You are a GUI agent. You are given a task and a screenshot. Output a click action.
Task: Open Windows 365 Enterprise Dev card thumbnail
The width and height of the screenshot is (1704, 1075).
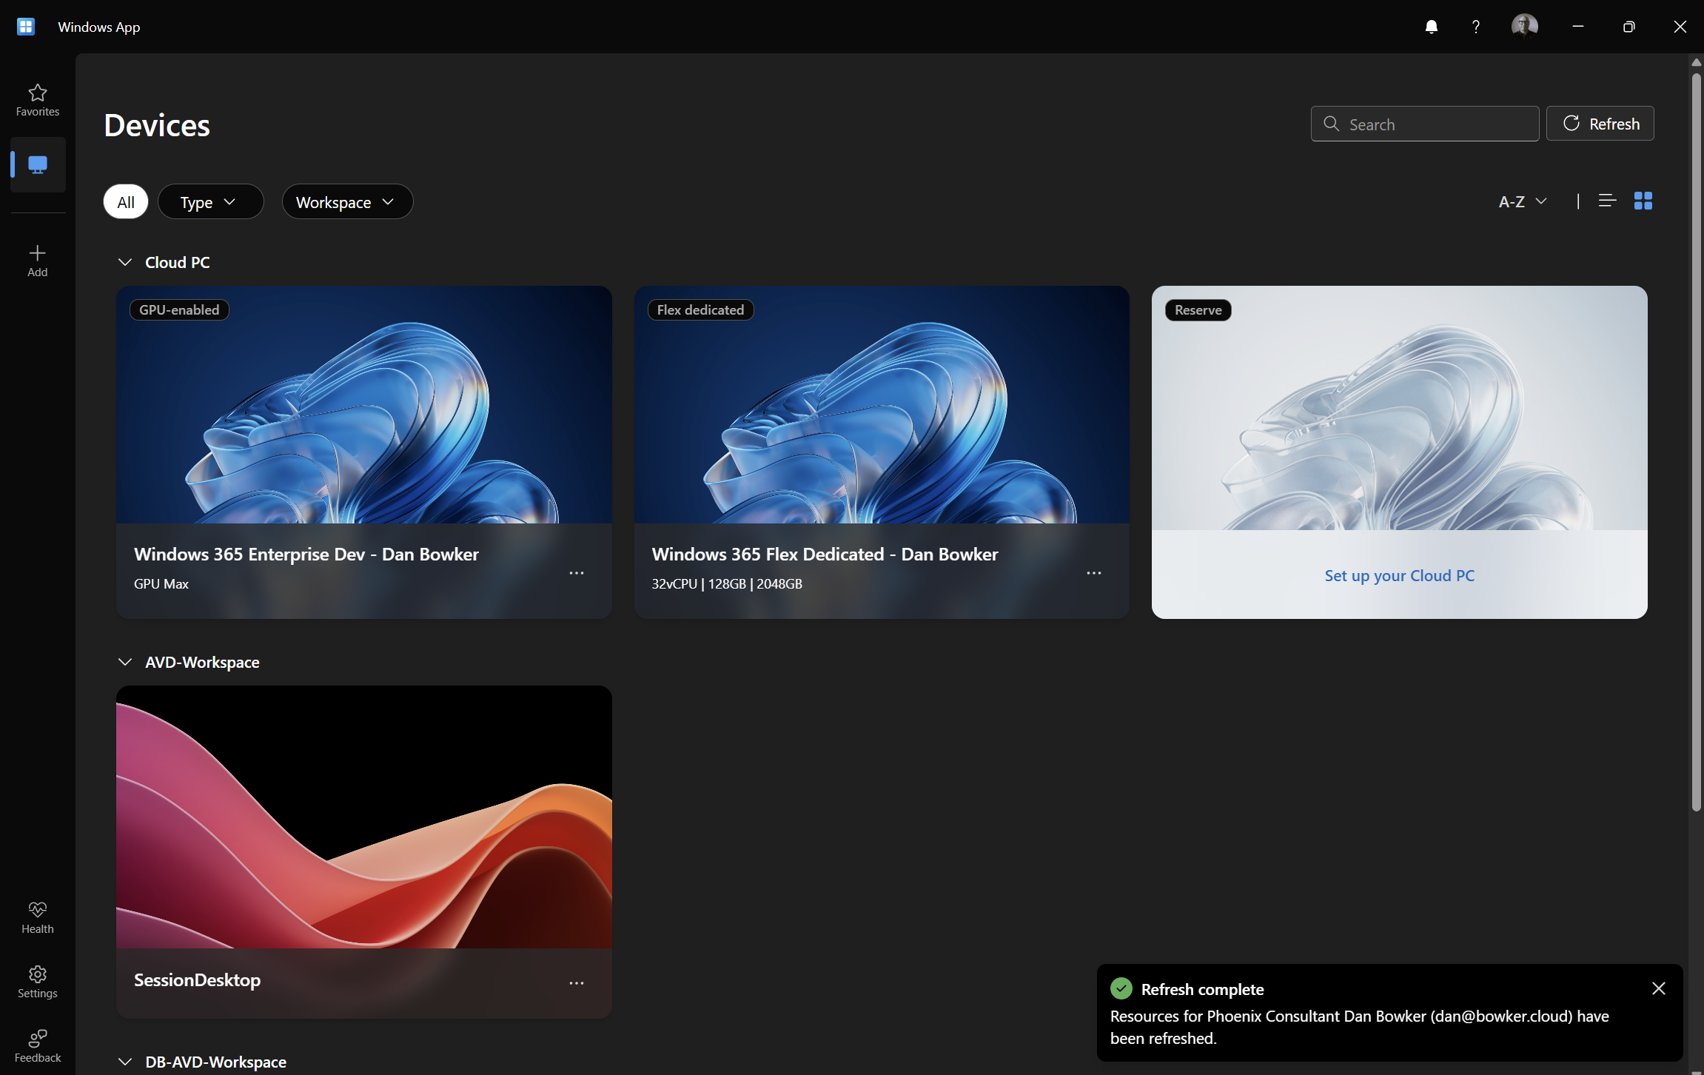[x=364, y=405]
